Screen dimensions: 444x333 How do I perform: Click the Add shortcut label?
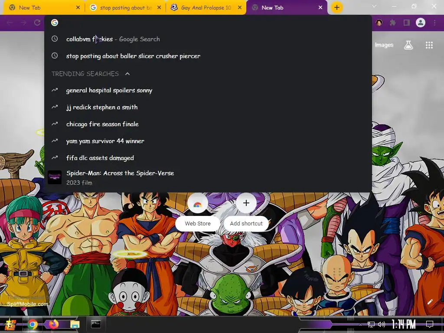click(246, 224)
